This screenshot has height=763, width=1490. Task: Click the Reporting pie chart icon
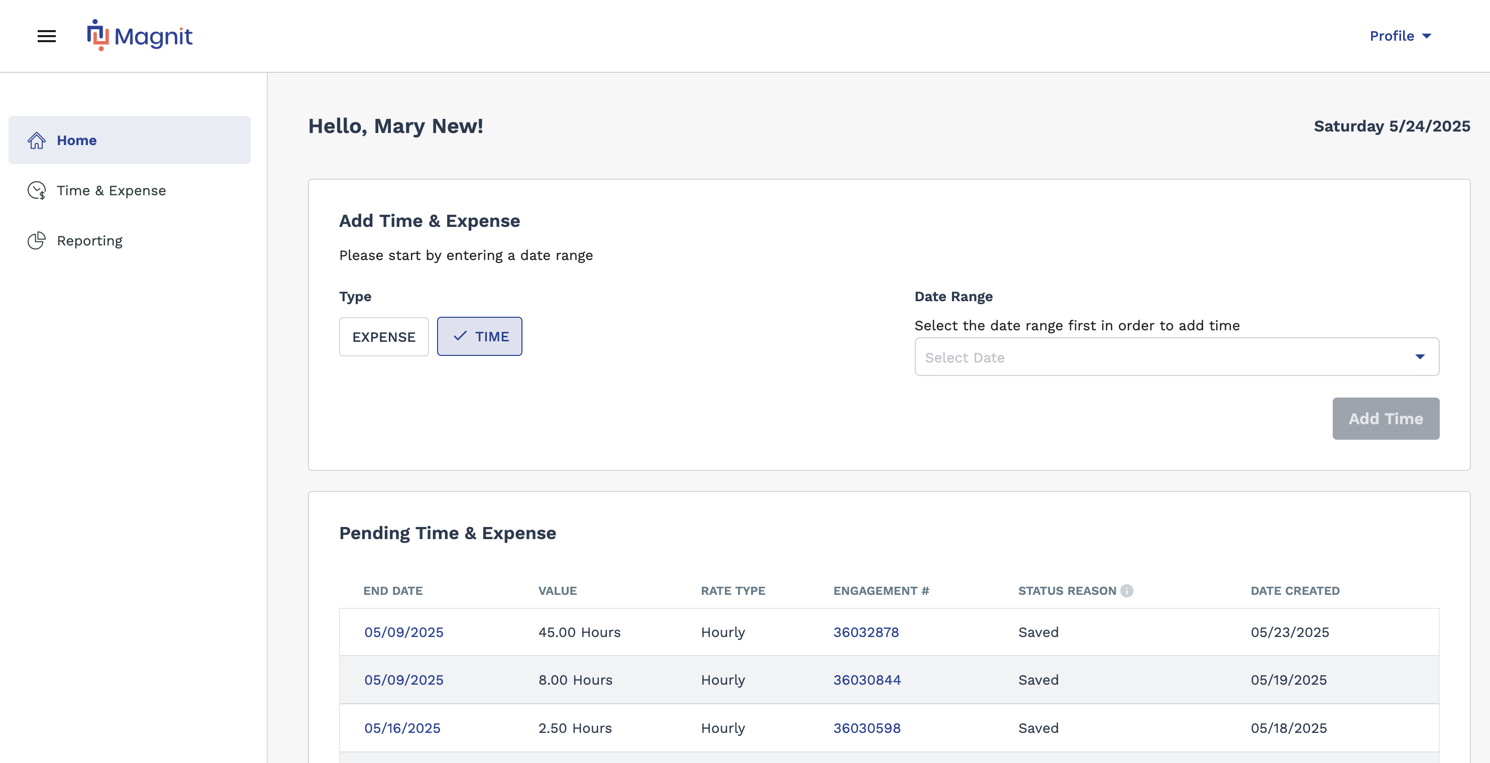37,240
